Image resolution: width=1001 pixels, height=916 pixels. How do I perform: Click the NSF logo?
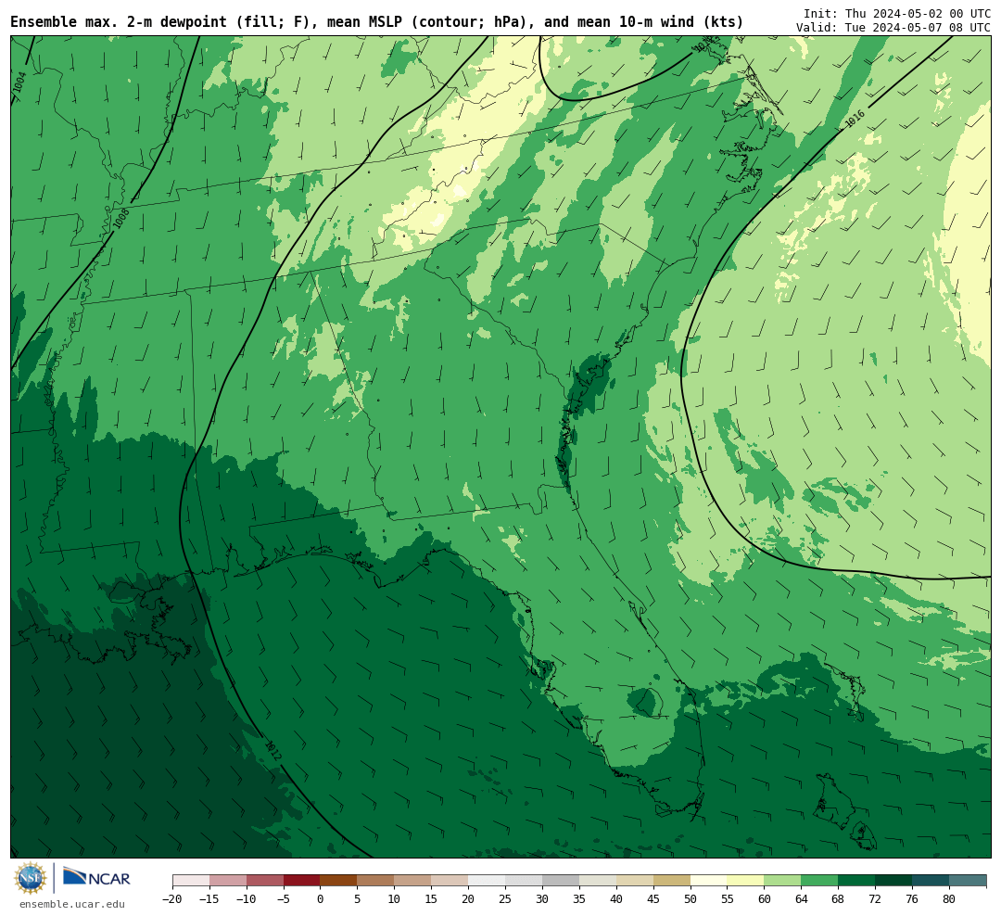point(31,878)
